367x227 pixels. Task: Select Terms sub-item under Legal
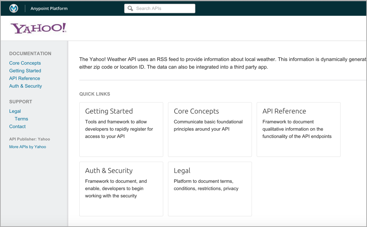coord(21,119)
